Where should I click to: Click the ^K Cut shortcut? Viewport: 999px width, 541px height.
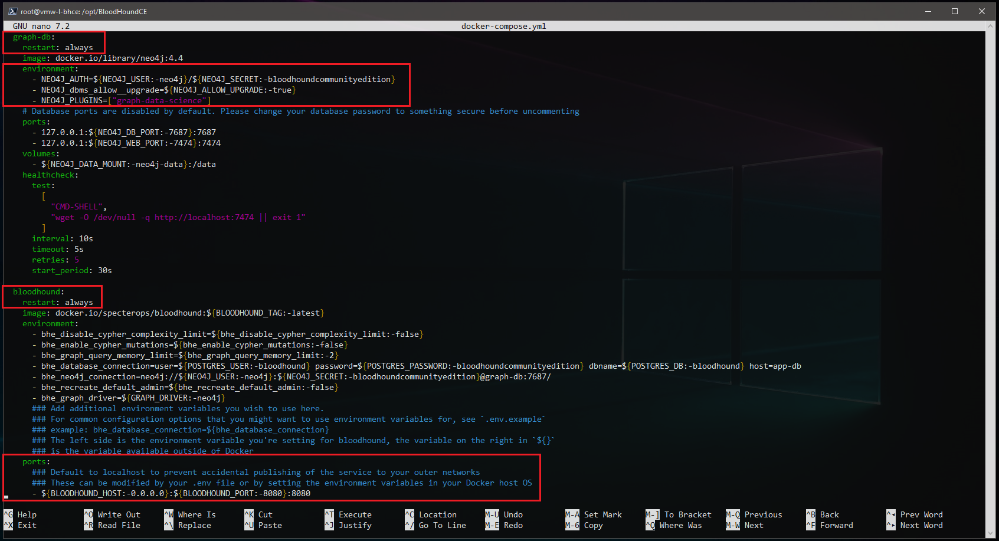(258, 514)
